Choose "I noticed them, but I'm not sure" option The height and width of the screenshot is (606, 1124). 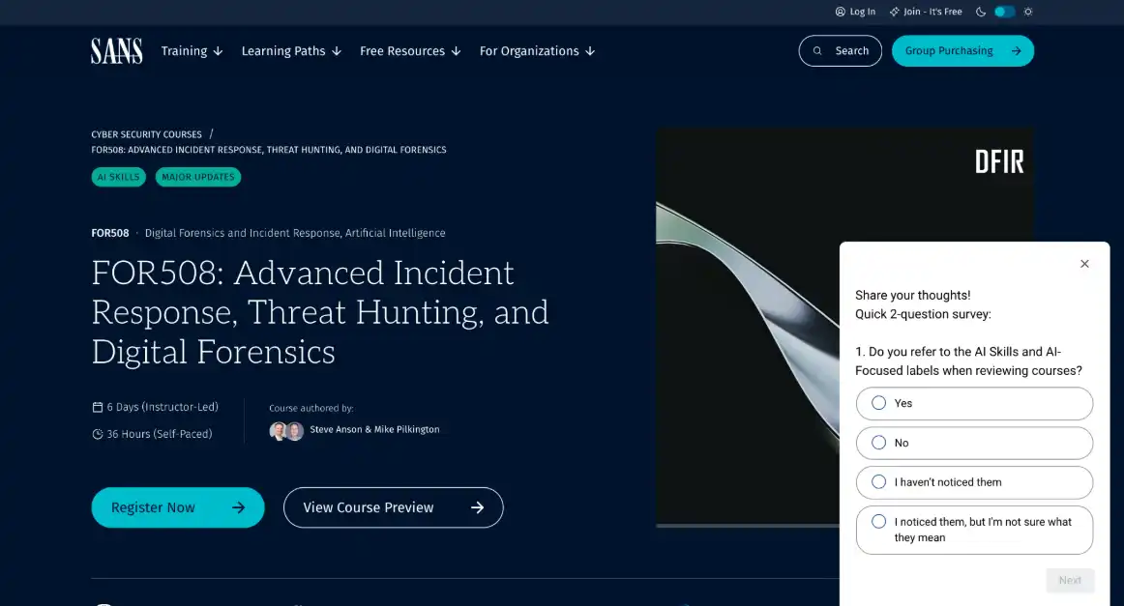(974, 530)
